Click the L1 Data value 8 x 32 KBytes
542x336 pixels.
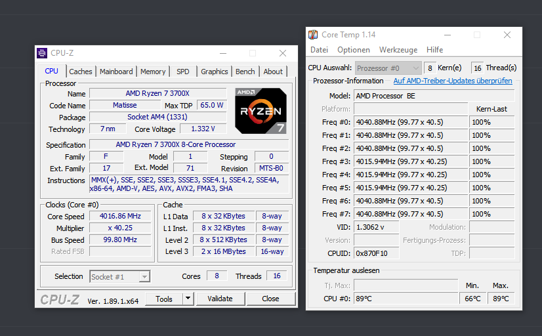(x=224, y=216)
